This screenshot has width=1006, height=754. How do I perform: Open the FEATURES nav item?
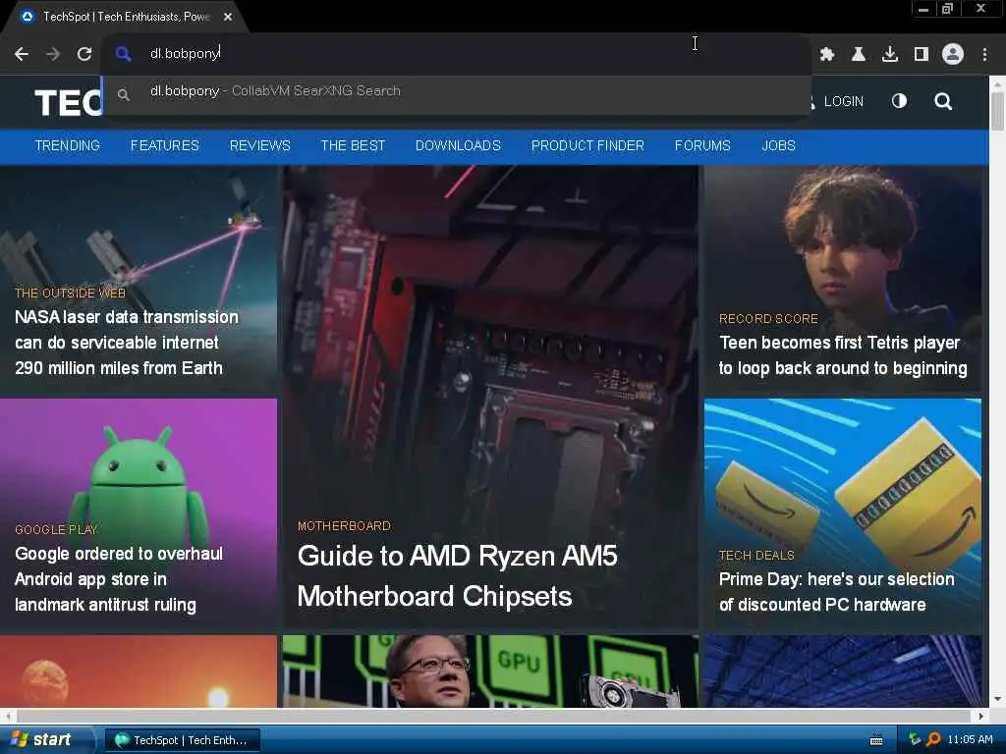[x=165, y=145]
